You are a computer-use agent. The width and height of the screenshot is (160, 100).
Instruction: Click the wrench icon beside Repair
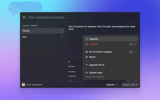(86, 57)
